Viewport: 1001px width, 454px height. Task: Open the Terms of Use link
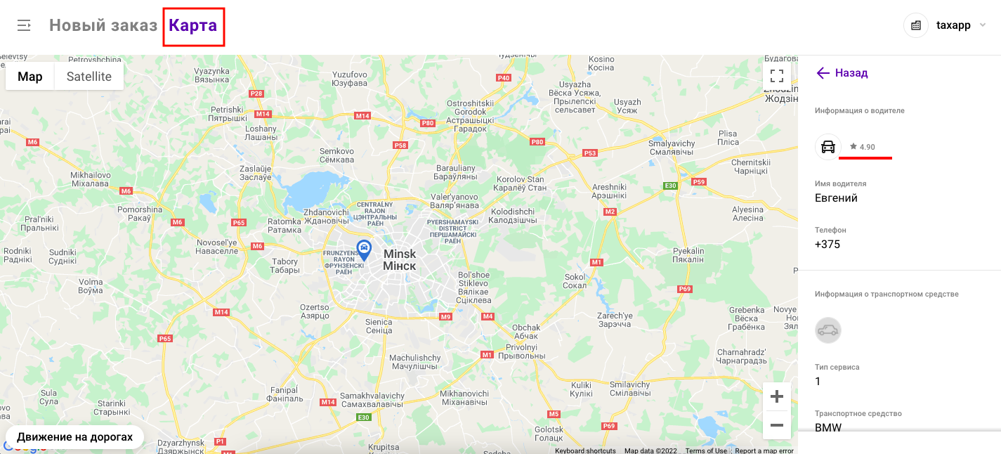(706, 450)
